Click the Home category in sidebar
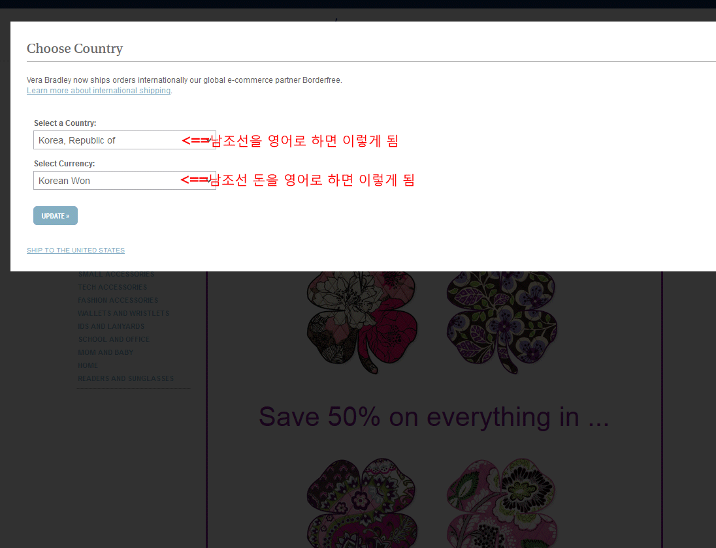Screen dimensions: 716x548 pos(88,366)
